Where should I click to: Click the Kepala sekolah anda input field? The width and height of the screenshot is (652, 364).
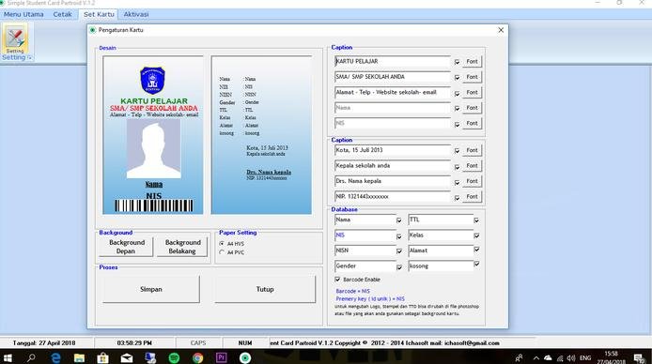click(392, 166)
